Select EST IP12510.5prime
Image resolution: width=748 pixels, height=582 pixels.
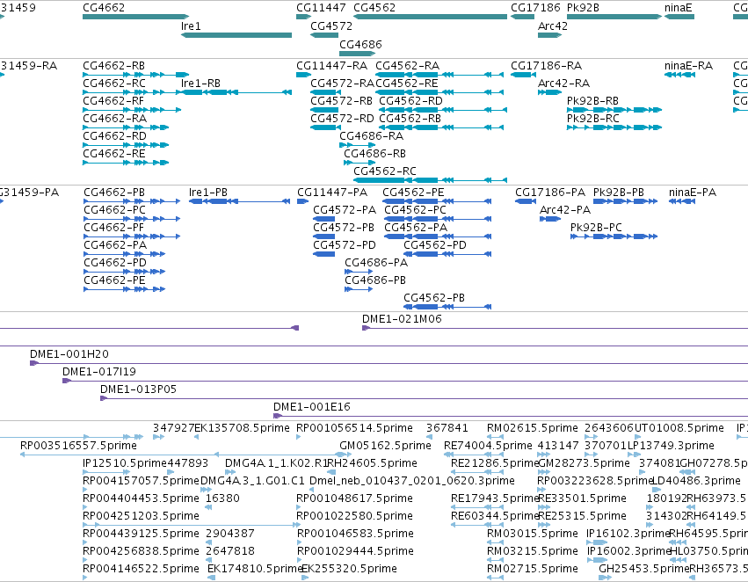pos(125,463)
